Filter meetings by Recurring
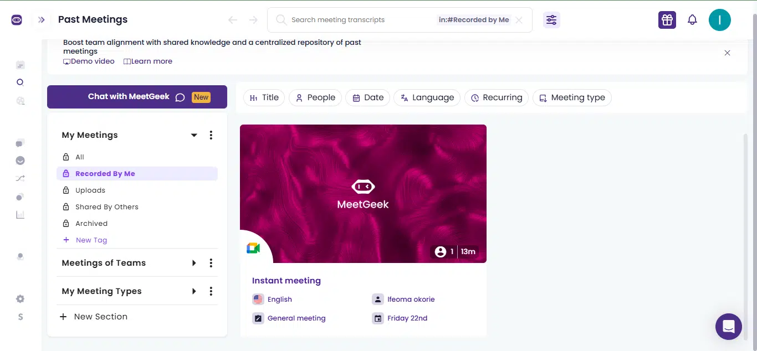The width and height of the screenshot is (757, 351). [x=497, y=98]
